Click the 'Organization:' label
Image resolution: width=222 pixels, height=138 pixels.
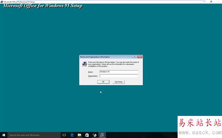[x=93, y=76]
